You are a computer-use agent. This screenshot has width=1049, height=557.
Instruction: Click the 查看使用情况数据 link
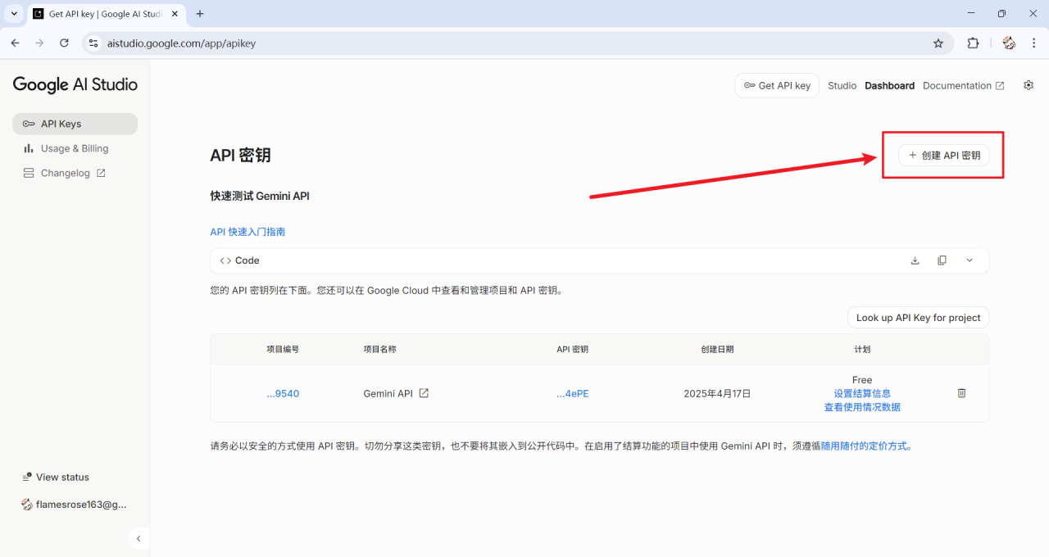[862, 407]
